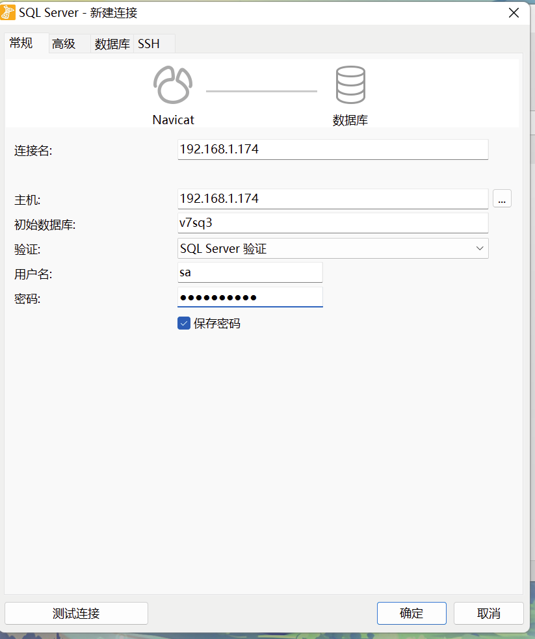
Task: Click the Navicat logo icon
Action: 173,85
